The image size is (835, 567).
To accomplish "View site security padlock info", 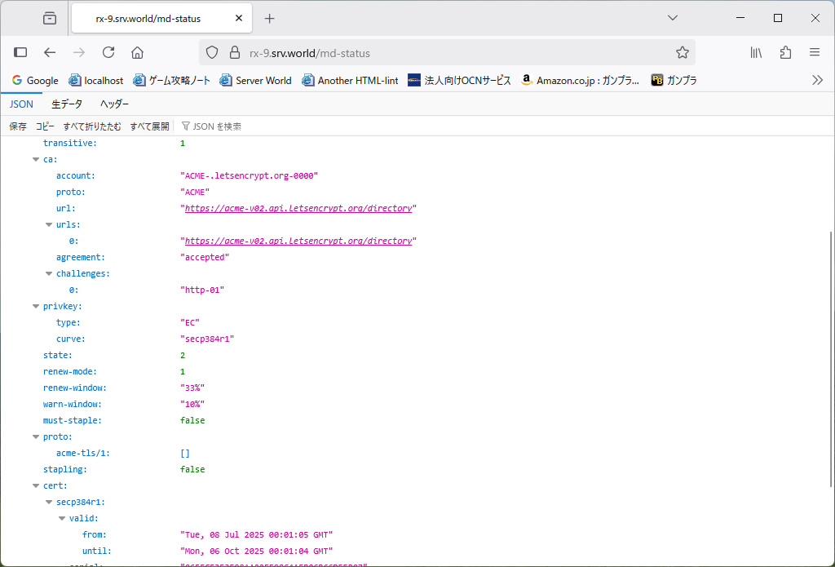I will (x=234, y=53).
